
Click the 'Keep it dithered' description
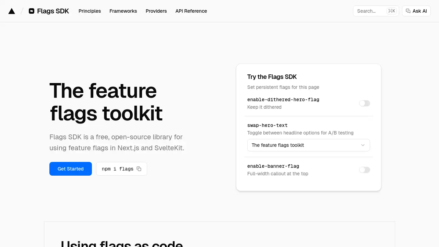click(x=264, y=107)
